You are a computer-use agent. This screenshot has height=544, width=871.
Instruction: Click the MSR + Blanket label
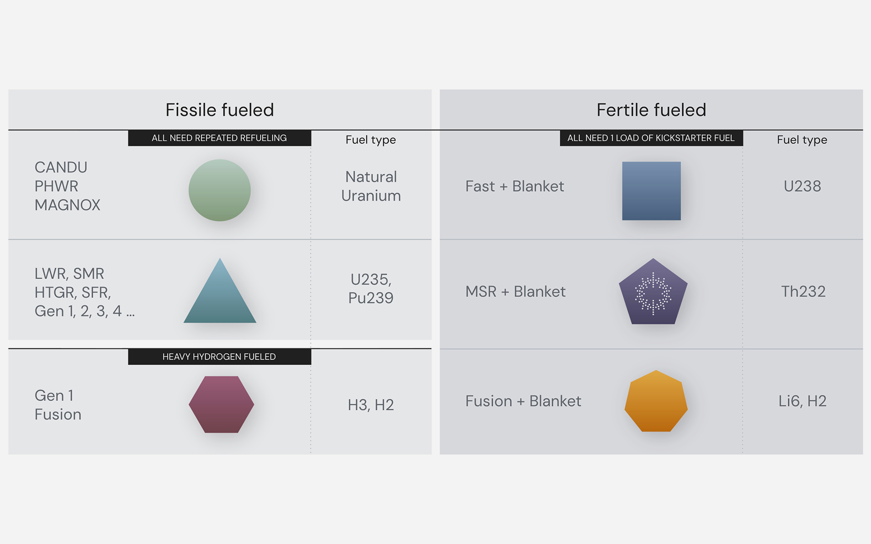[x=515, y=291]
